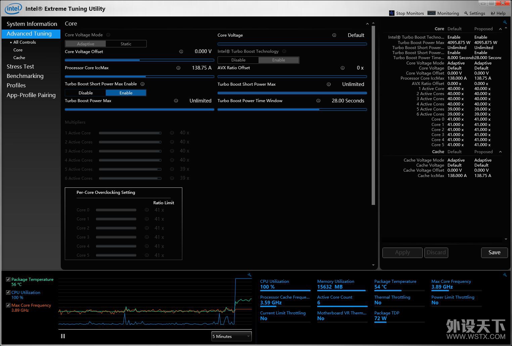Click the Discard button
Screen dimensions: 512x346
(x=436, y=252)
